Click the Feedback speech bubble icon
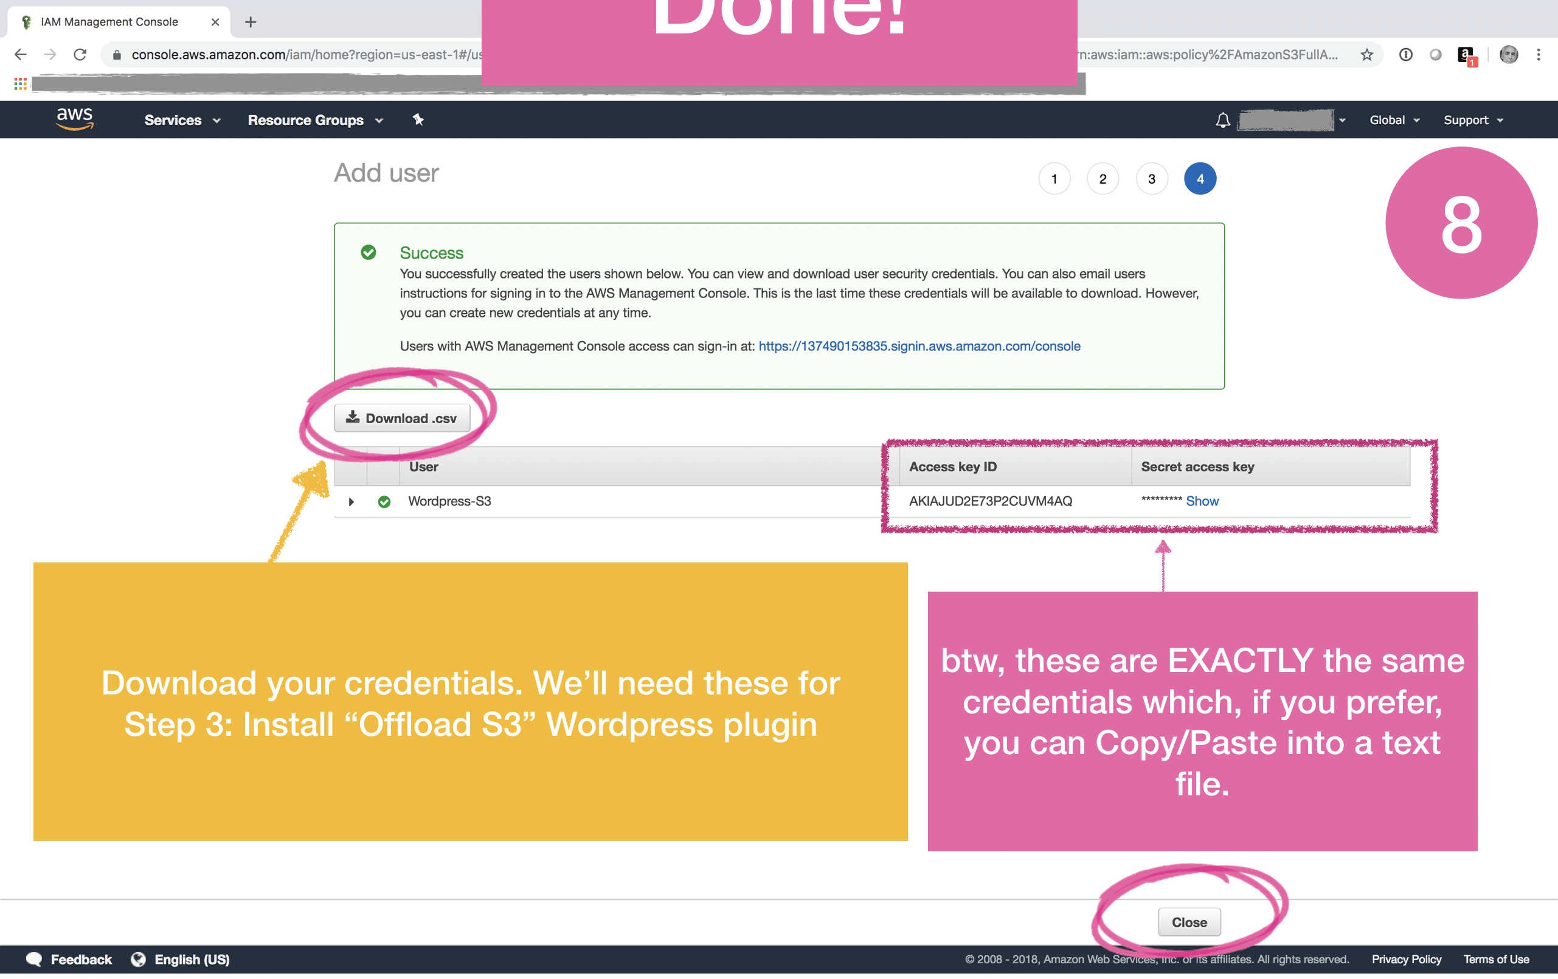The height and width of the screenshot is (979, 1558). (33, 959)
